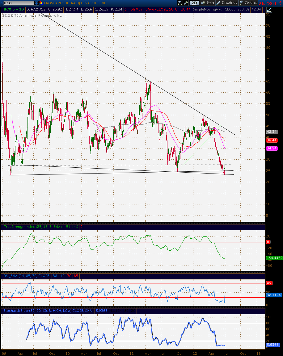Image resolution: width=283 pixels, height=356 pixels.
Task: Click the copyright TD Ameritrade IP Company text
Action: [x=32, y=15]
